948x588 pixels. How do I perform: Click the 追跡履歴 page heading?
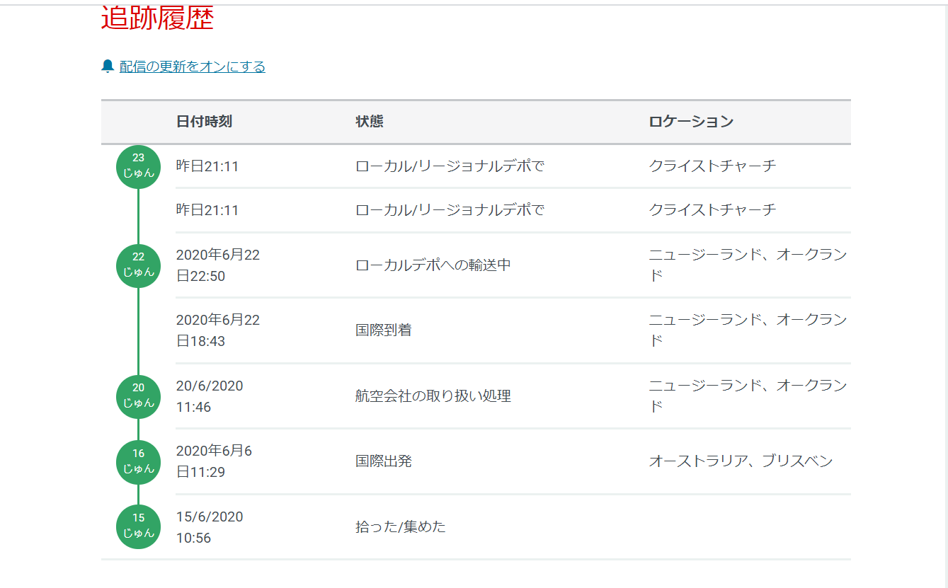(157, 18)
